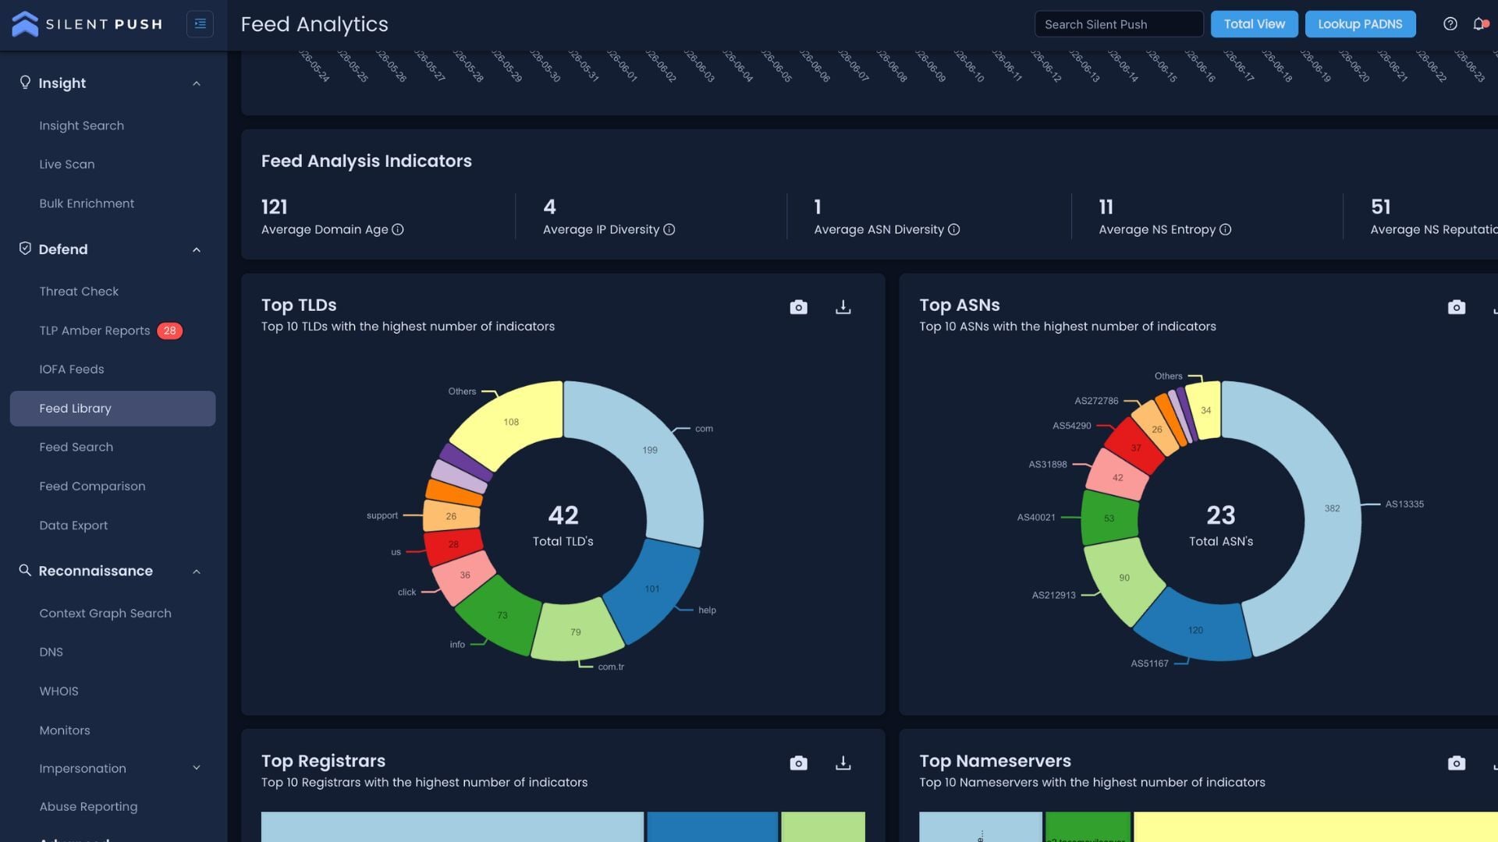This screenshot has width=1498, height=842.
Task: Open Abuse Reporting
Action: (x=88, y=807)
